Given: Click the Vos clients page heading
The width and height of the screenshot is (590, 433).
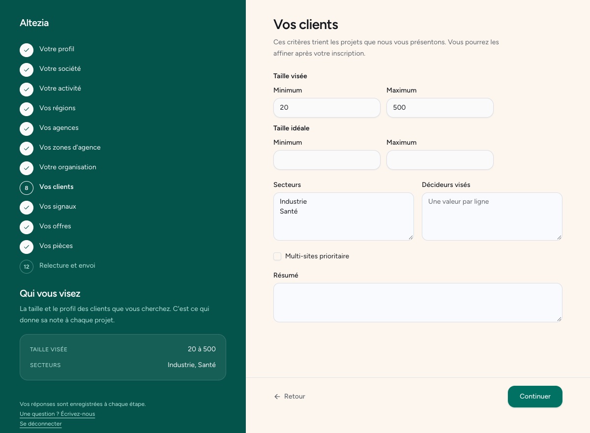Looking at the screenshot, I should tap(306, 25).
